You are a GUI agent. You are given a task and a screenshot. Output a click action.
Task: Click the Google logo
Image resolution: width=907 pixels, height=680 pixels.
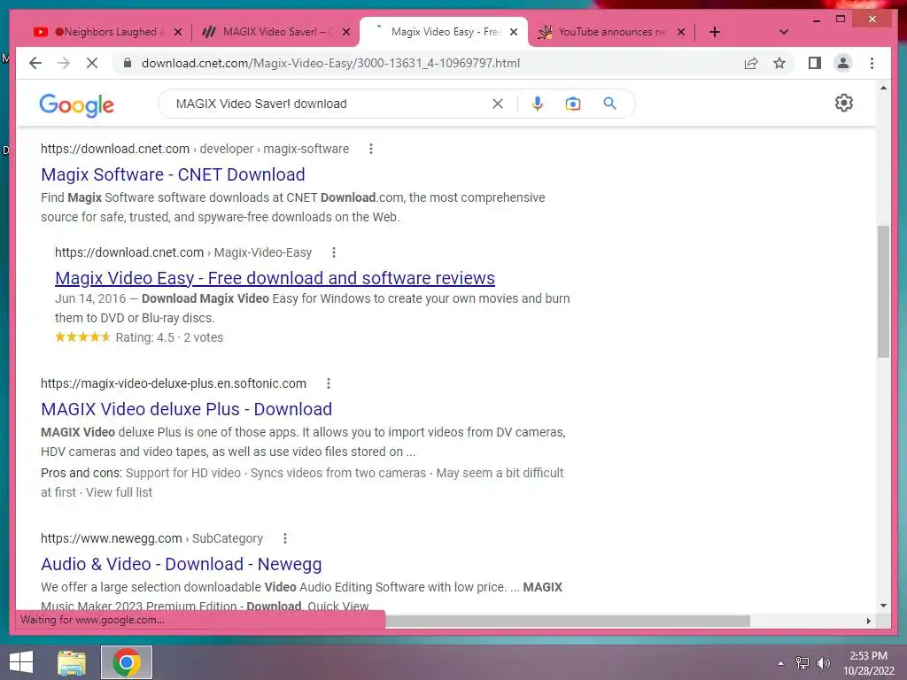click(x=76, y=104)
